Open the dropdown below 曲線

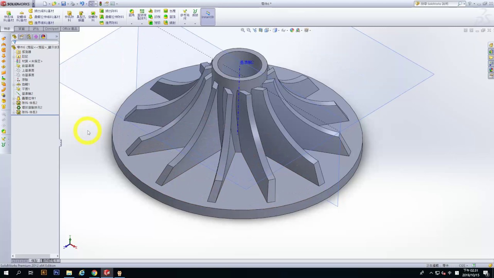tap(195, 24)
